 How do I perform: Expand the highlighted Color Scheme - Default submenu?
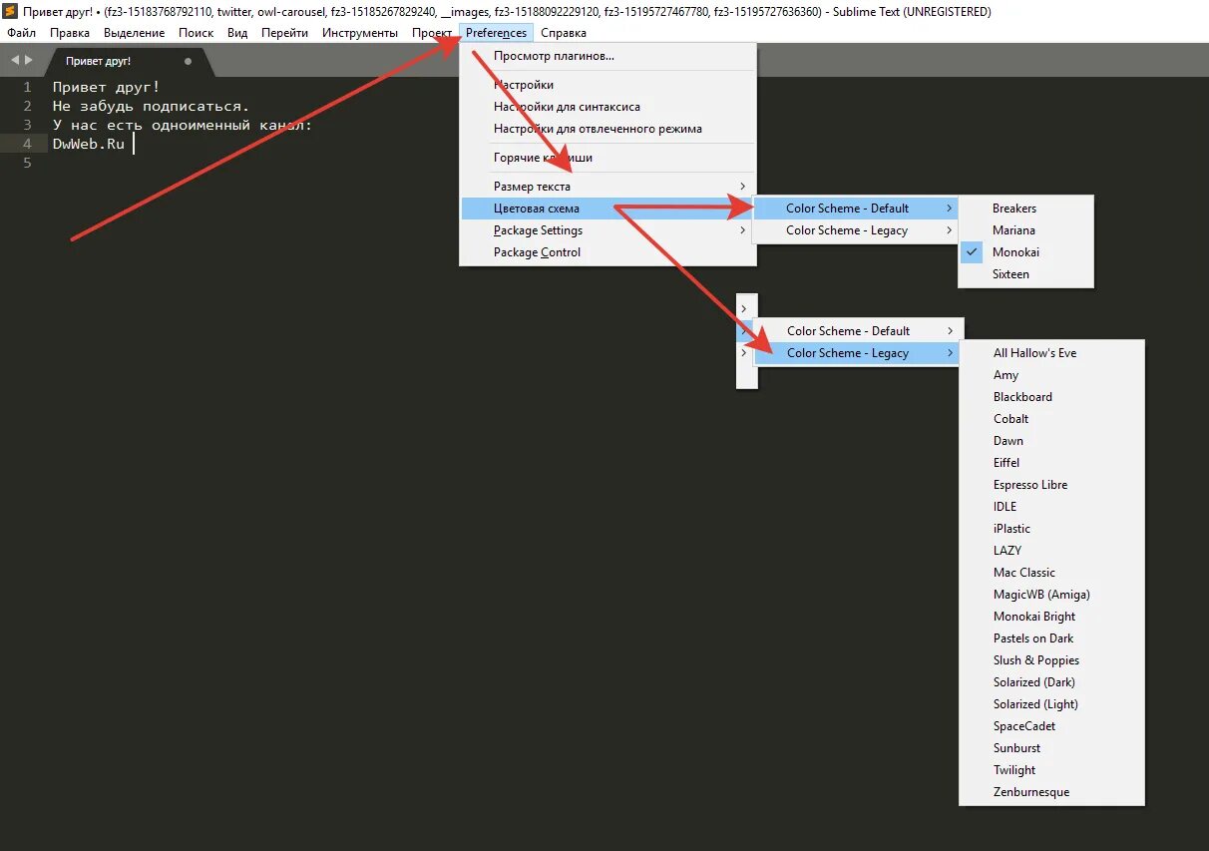(856, 209)
